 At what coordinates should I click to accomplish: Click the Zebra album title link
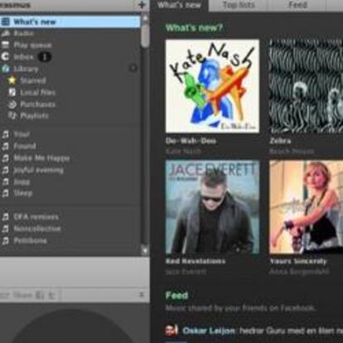point(280,141)
